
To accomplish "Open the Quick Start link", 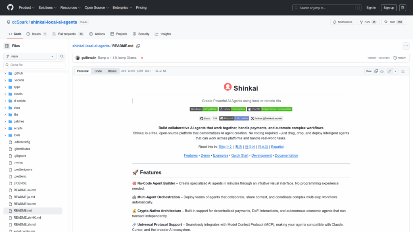I will click(x=240, y=155).
